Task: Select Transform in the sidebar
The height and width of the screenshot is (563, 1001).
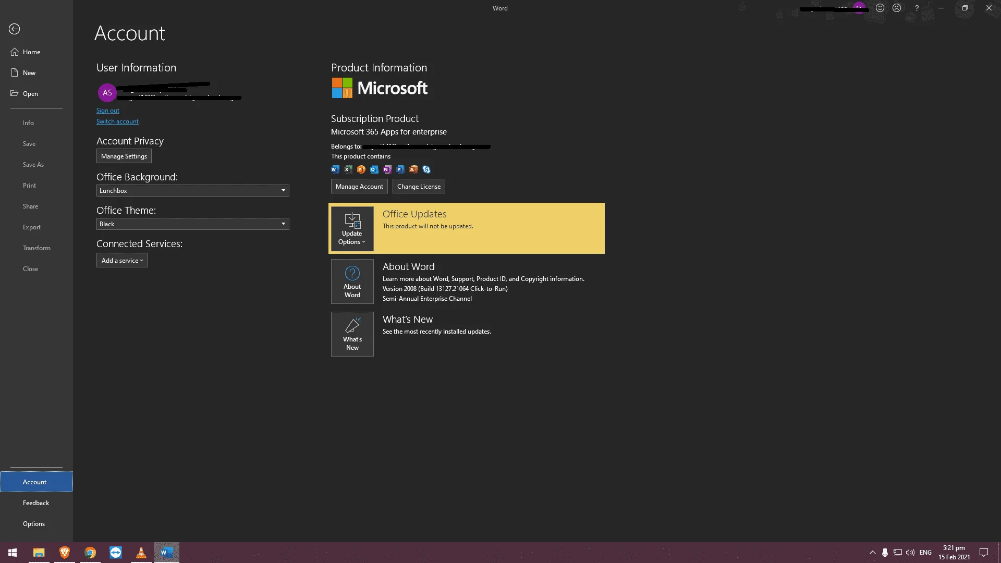Action: pyautogui.click(x=36, y=248)
